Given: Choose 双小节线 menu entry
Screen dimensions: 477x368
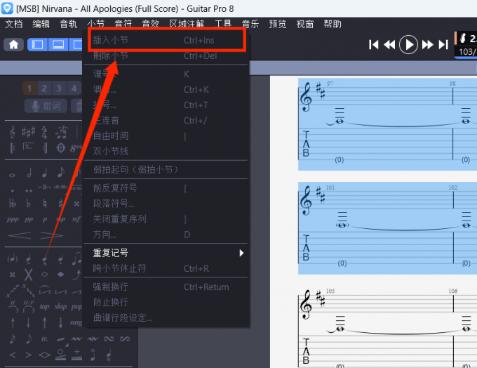Looking at the screenshot, I should [166, 151].
